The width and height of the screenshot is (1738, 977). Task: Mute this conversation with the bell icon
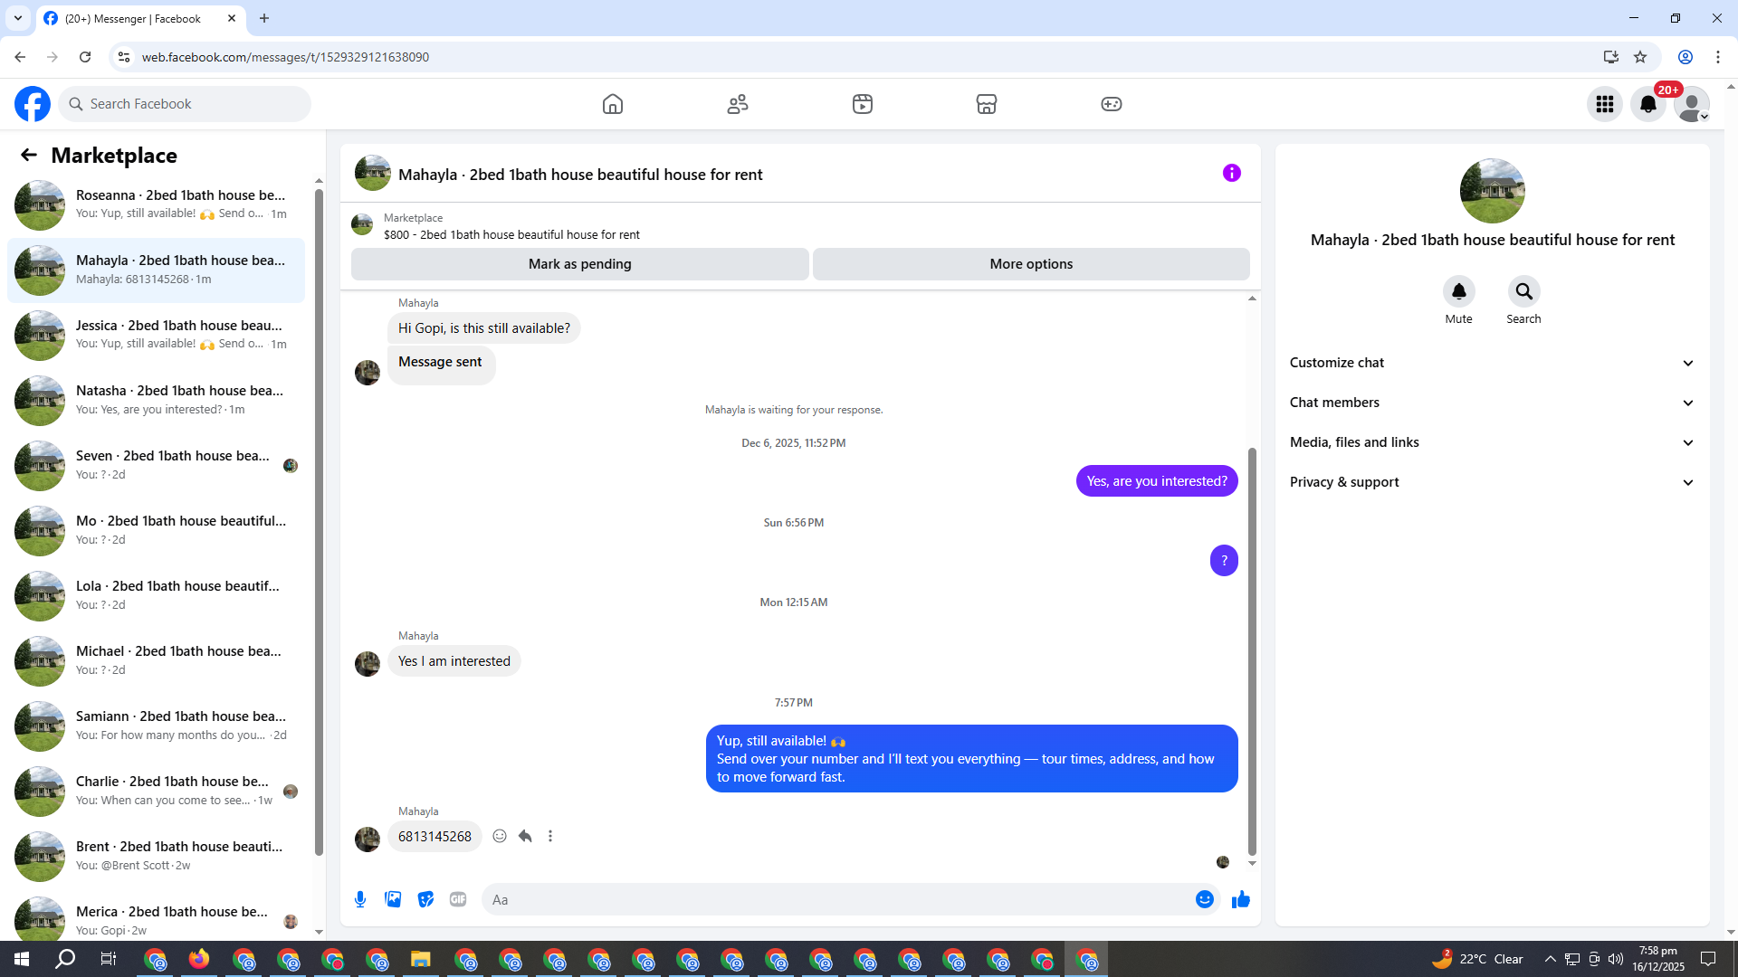[x=1459, y=291]
